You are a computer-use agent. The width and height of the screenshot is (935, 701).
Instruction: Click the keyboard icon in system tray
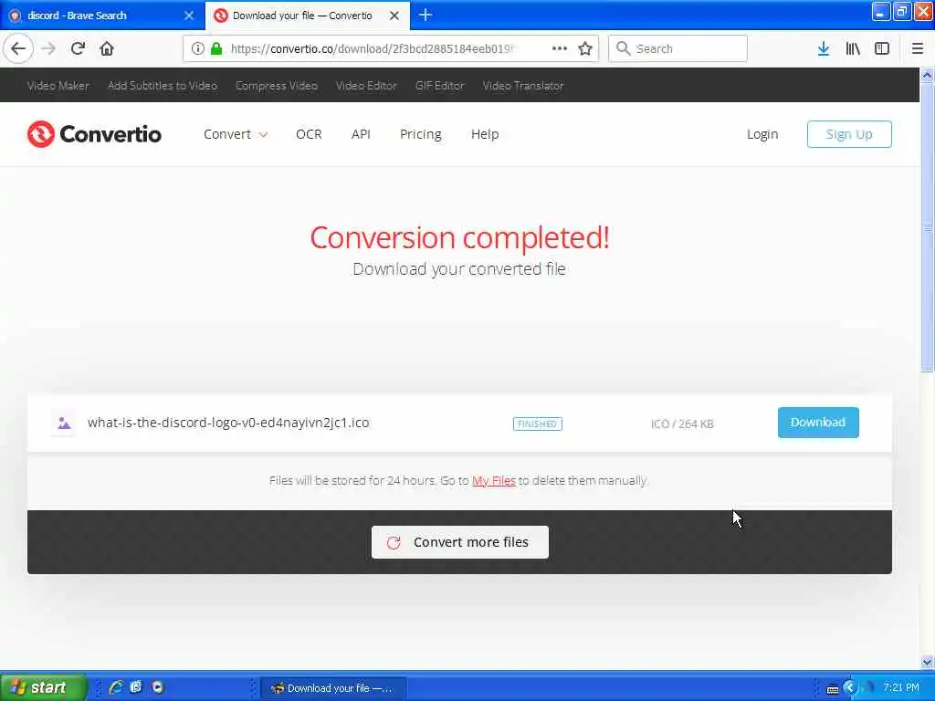[x=833, y=689]
